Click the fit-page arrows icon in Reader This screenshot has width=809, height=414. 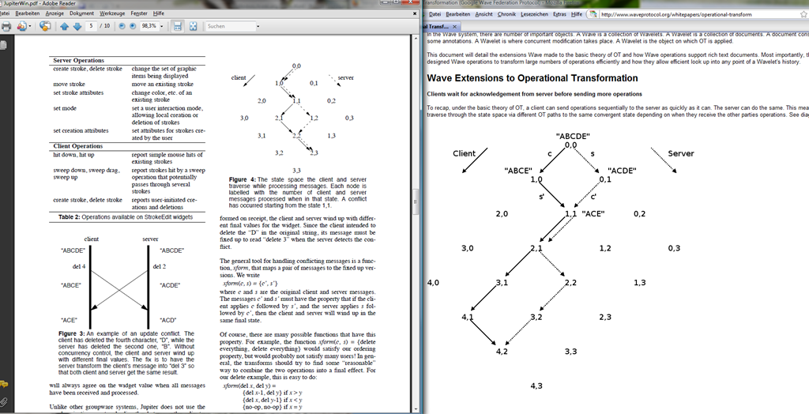(193, 26)
